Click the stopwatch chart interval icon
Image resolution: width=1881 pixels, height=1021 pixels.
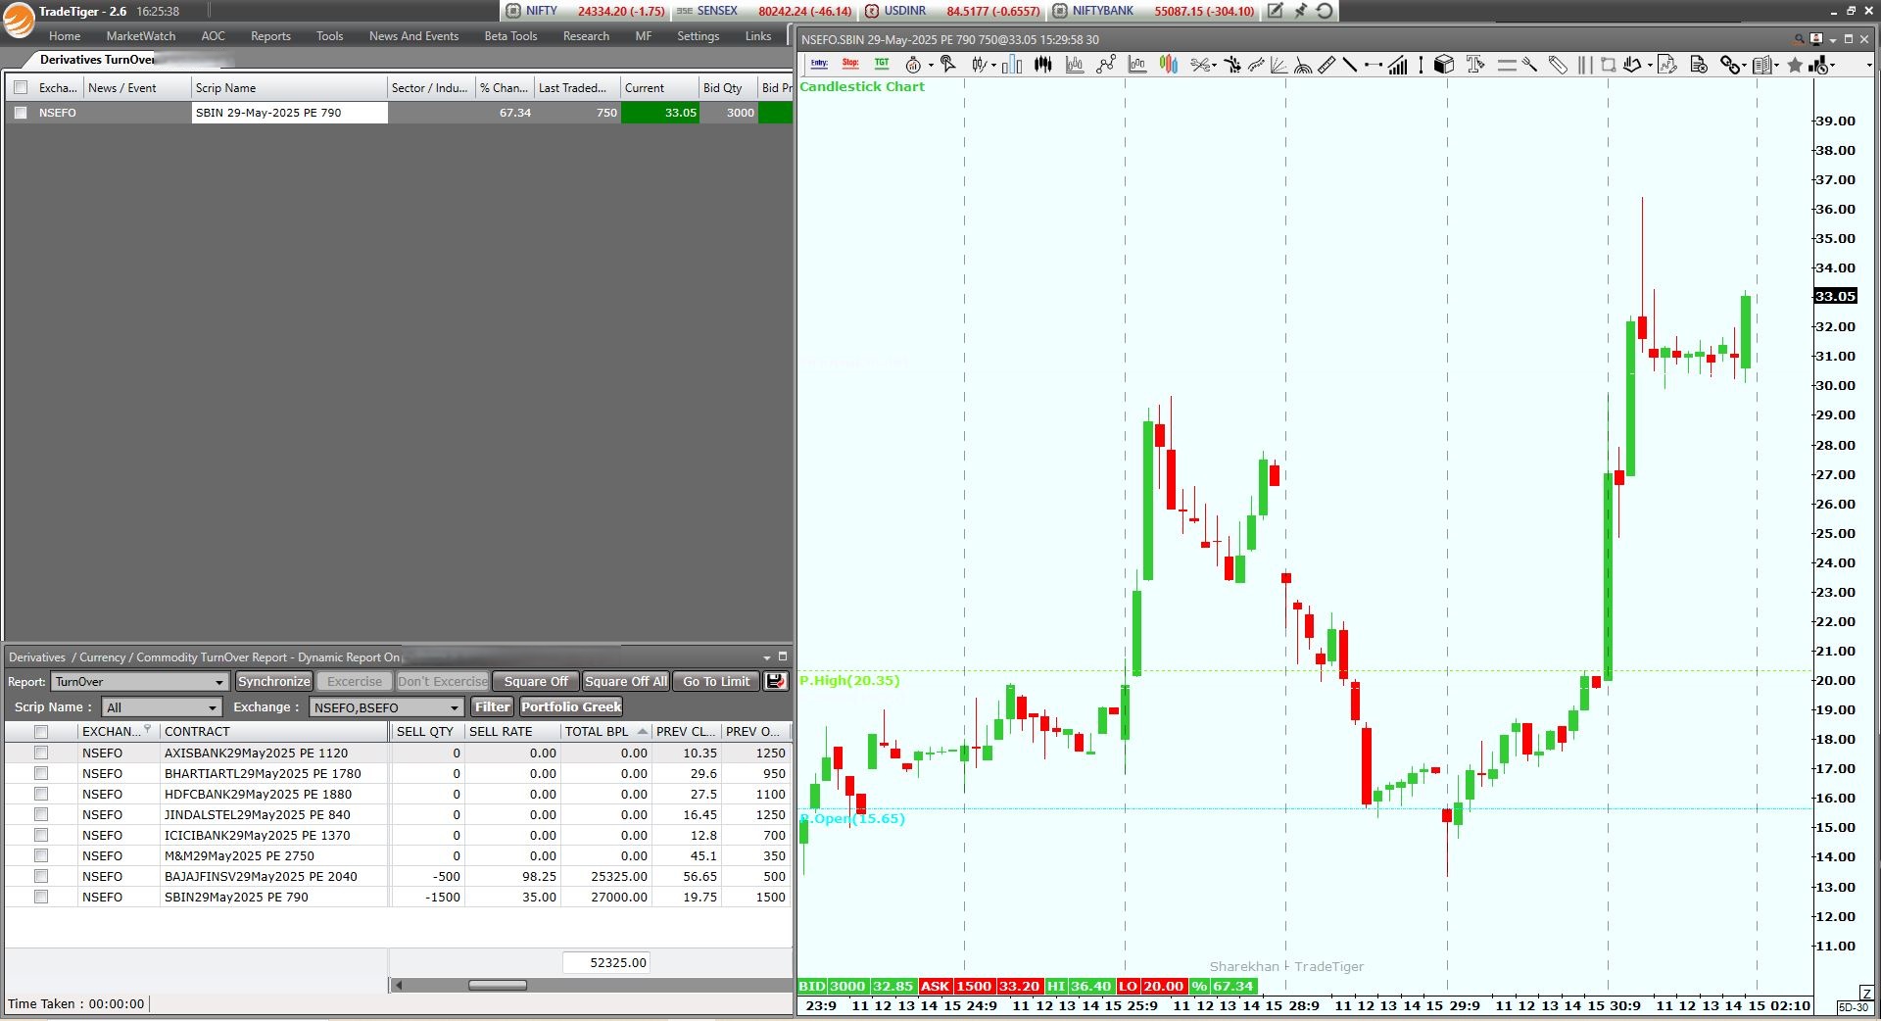[x=913, y=65]
